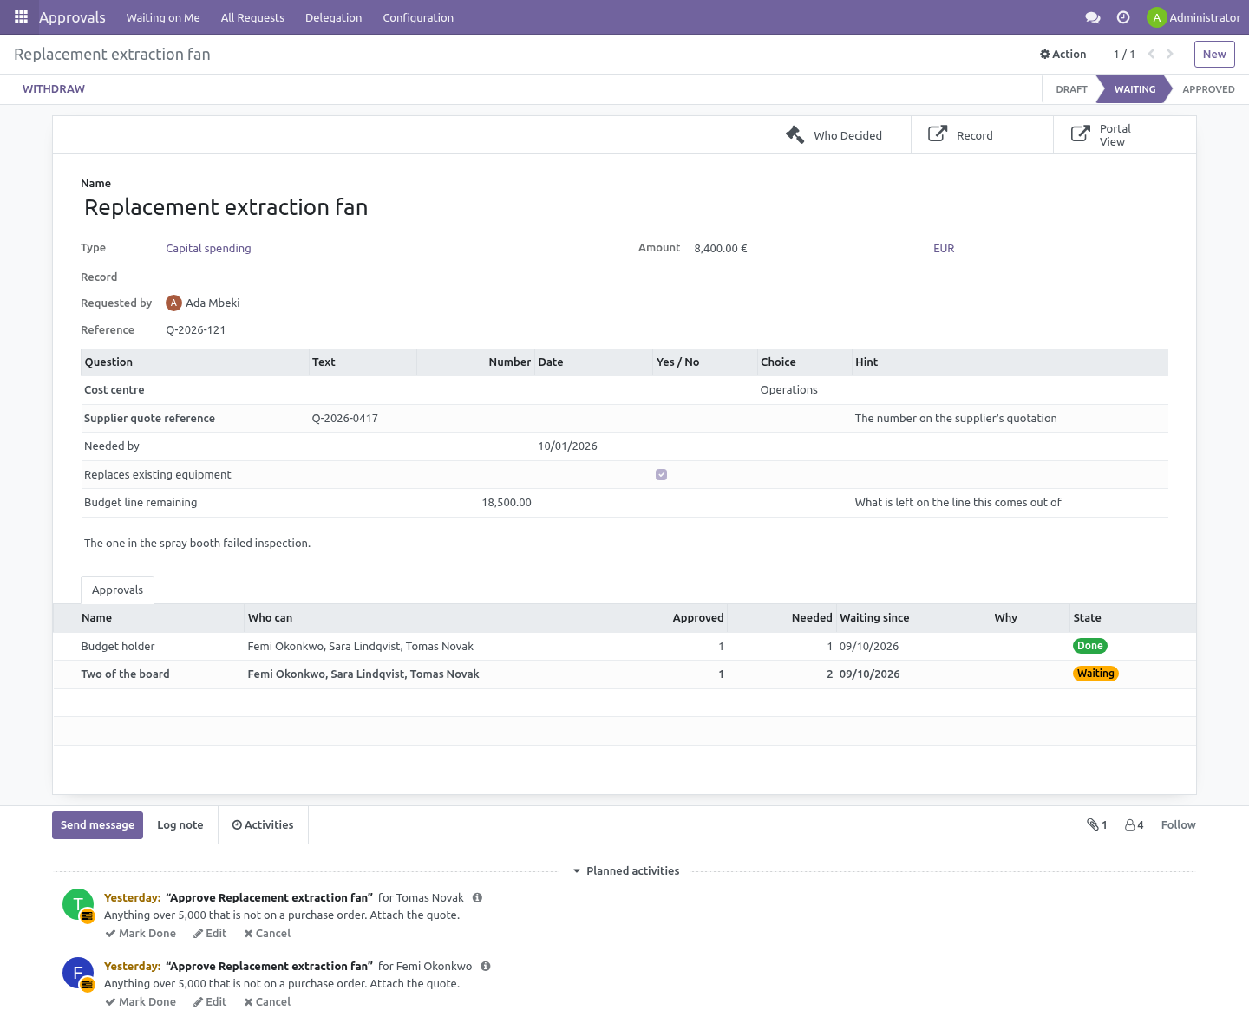
Task: Click the Administrator avatar icon
Action: click(1156, 17)
